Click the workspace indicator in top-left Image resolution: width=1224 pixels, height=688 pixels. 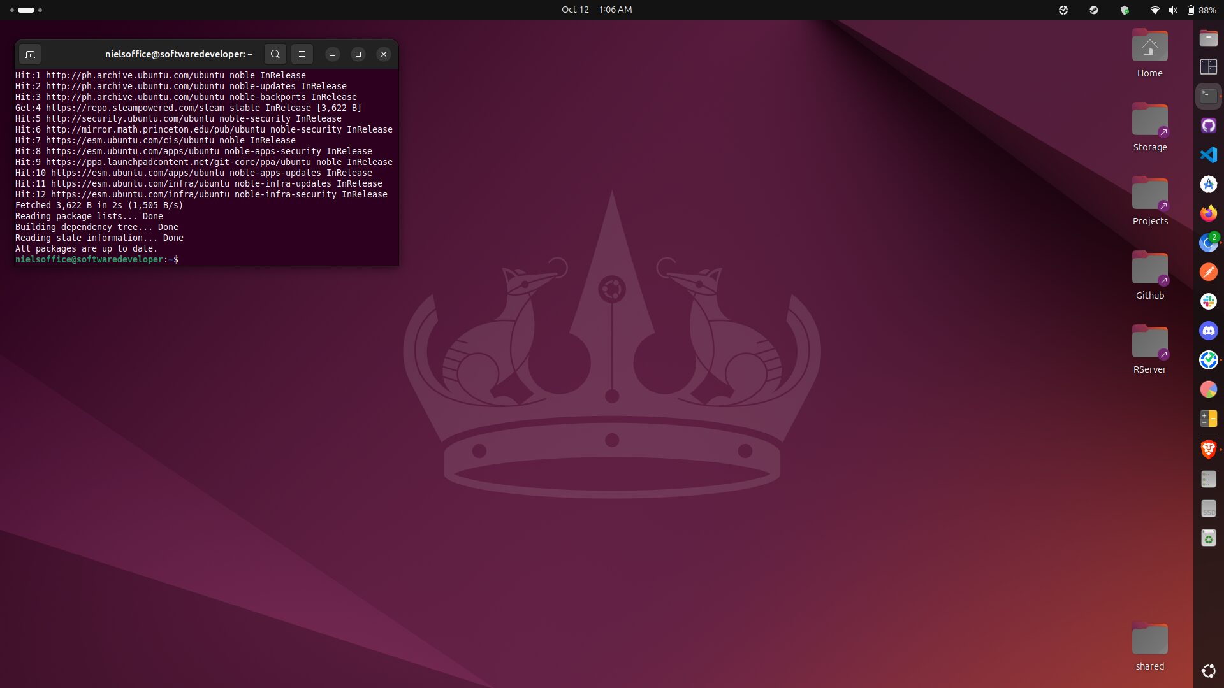[x=26, y=10]
